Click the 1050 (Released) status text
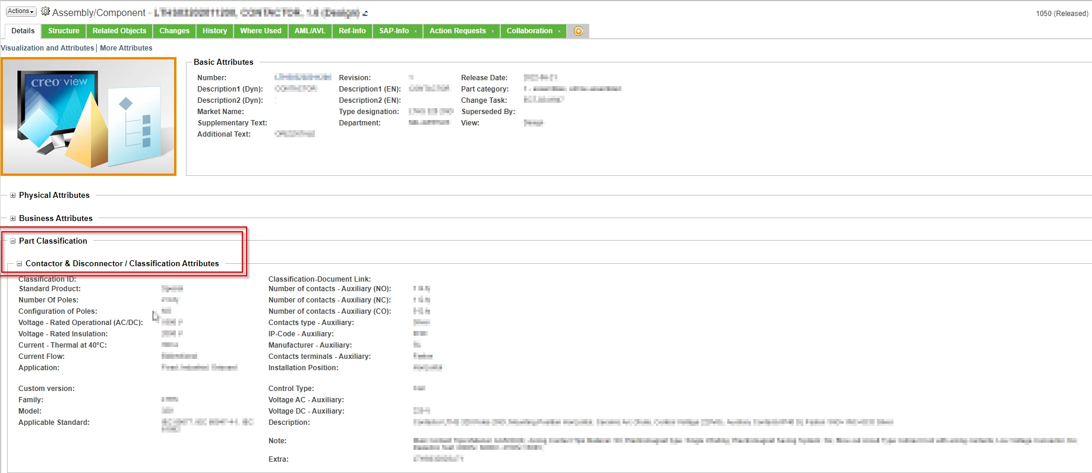This screenshot has width=1092, height=473. [1062, 14]
